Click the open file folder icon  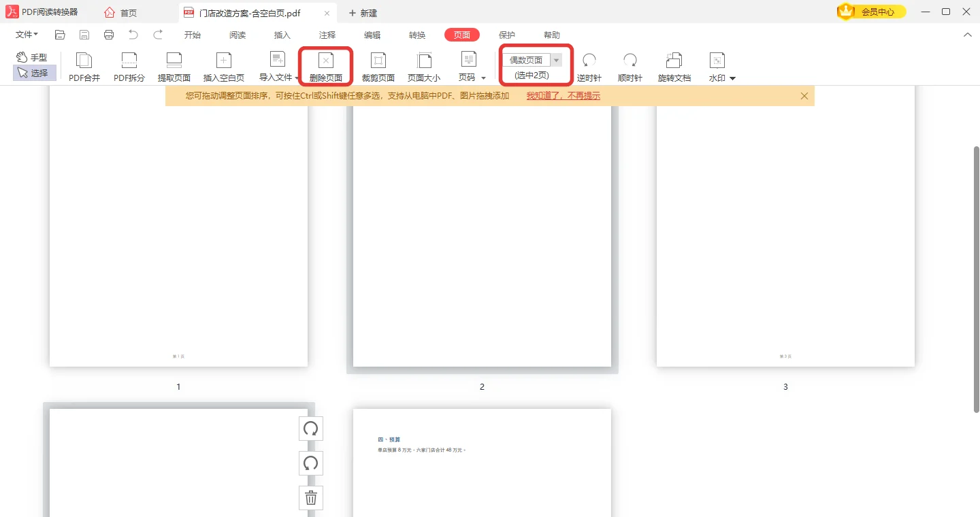tap(60, 35)
